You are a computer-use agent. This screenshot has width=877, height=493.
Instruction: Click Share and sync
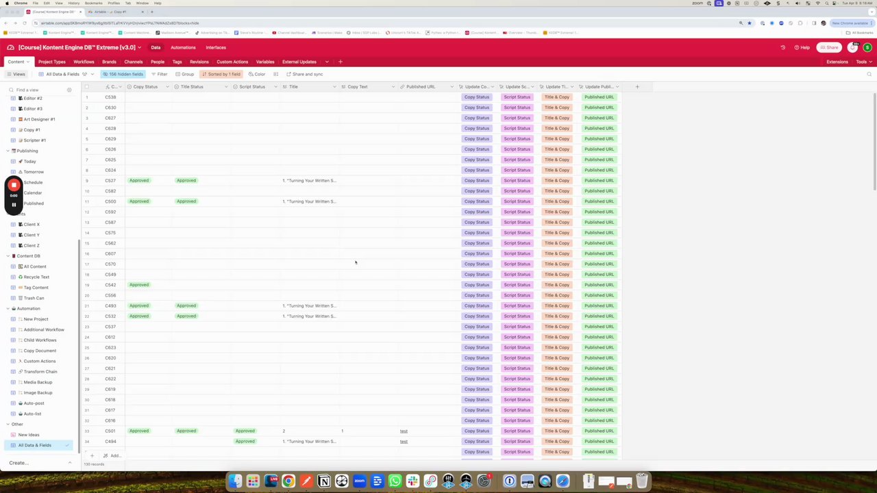[304, 74]
